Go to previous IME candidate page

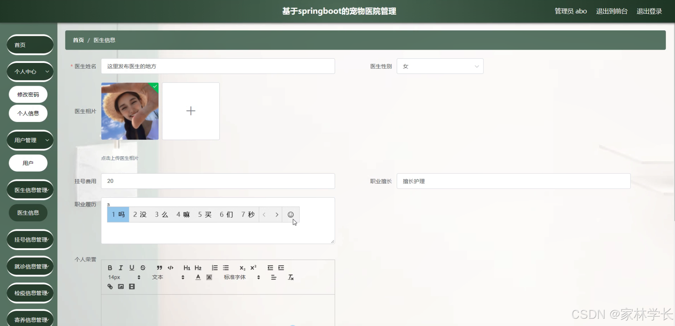(264, 215)
